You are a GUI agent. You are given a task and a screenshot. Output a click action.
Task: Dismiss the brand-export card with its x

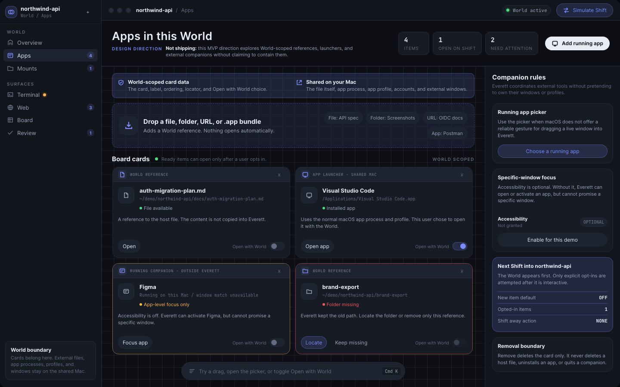pos(462,271)
